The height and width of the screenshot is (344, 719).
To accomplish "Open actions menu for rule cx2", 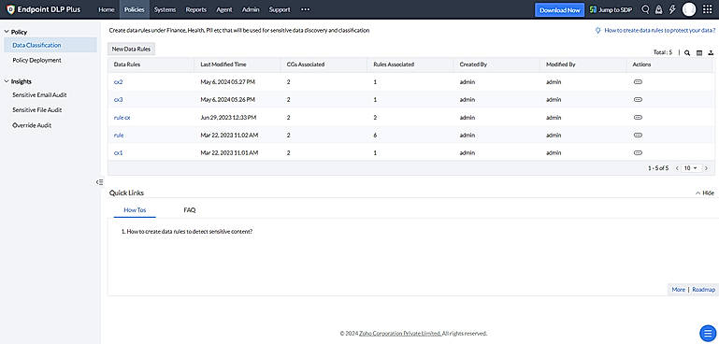I will pos(638,81).
